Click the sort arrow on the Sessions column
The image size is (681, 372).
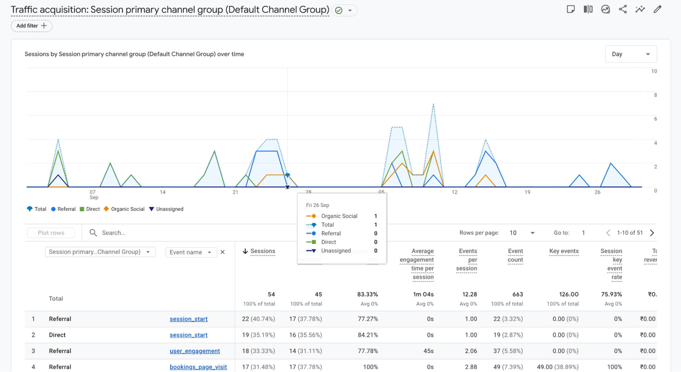[245, 251]
